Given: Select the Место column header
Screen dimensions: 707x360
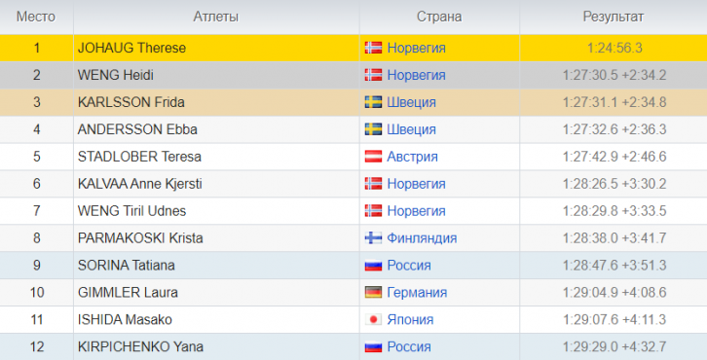Looking at the screenshot, I should [36, 17].
